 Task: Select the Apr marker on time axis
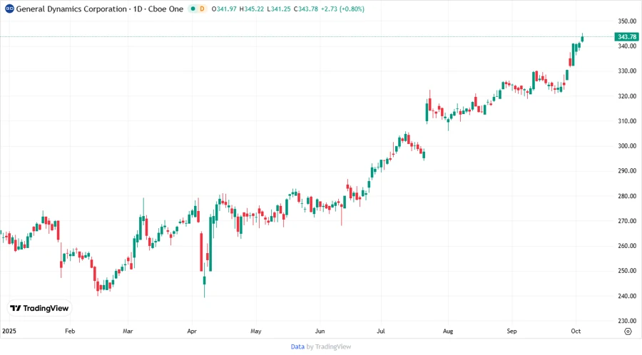pos(192,331)
